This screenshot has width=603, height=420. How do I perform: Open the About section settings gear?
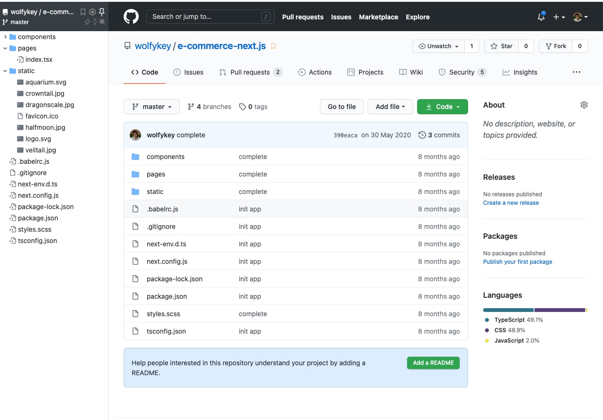coord(584,105)
